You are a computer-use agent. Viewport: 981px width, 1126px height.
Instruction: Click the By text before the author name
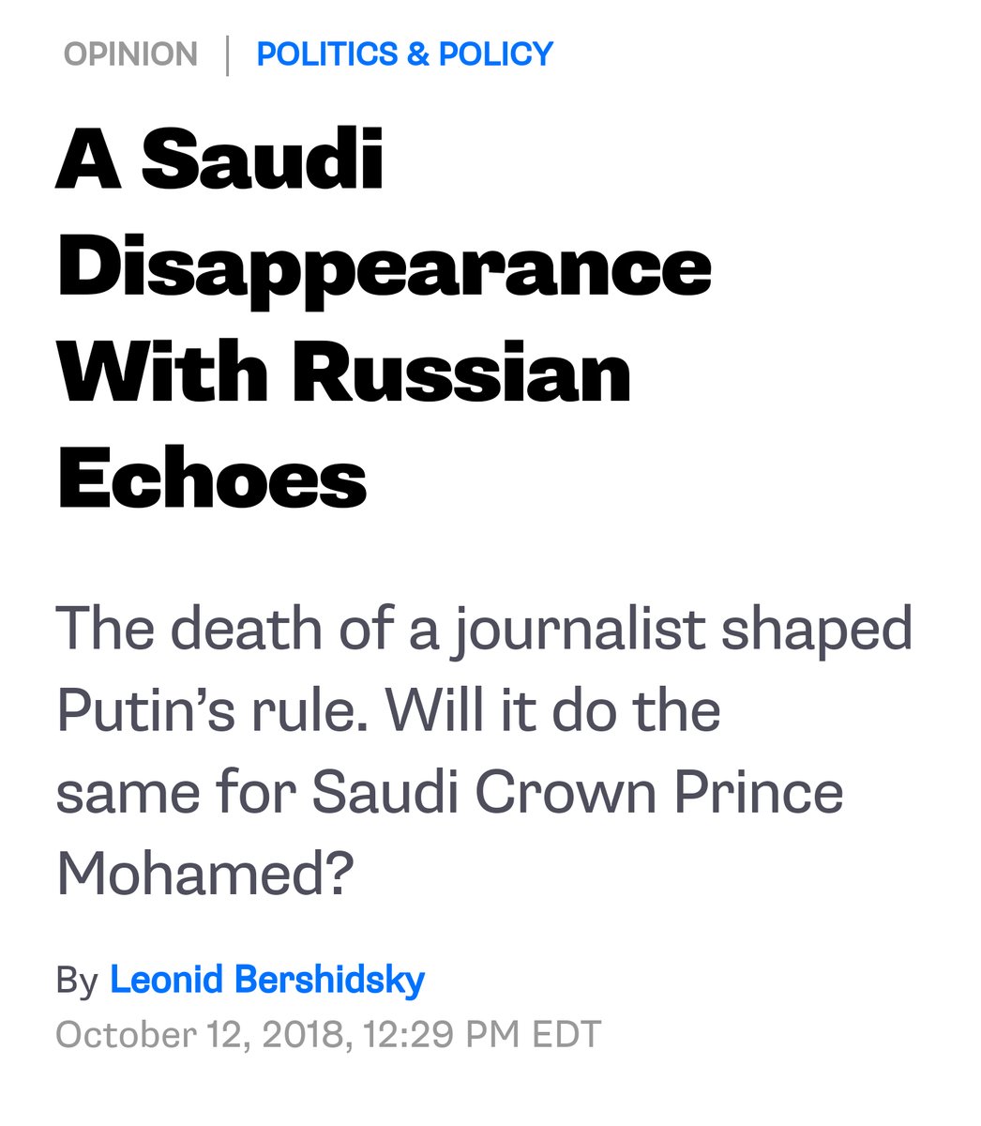[77, 981]
